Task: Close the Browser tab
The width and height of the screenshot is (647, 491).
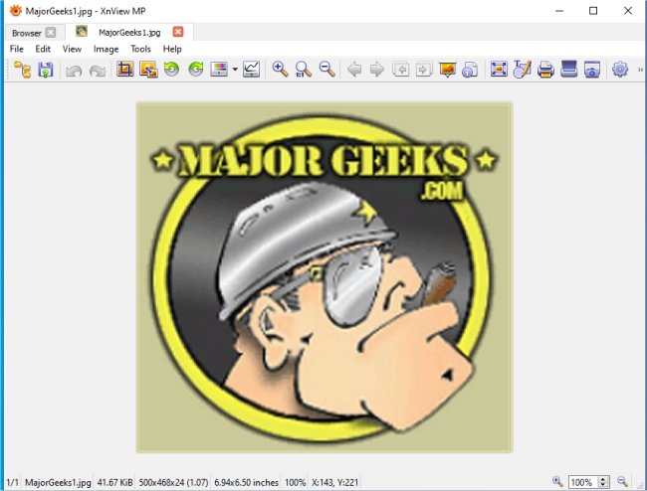Action: pos(51,32)
